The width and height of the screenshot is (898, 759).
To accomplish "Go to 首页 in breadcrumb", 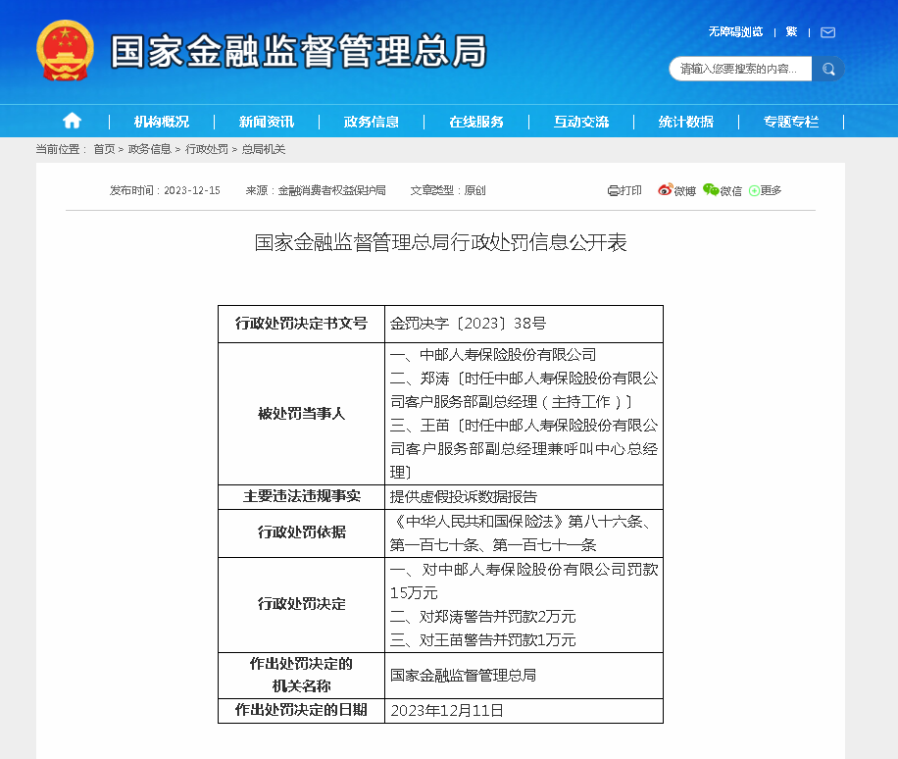I will [104, 149].
